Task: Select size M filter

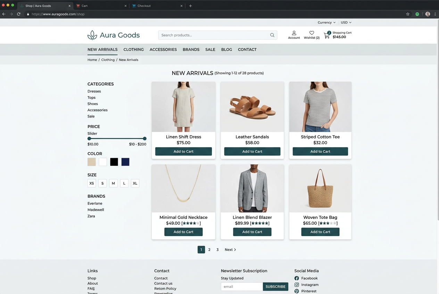Action: 113,183
